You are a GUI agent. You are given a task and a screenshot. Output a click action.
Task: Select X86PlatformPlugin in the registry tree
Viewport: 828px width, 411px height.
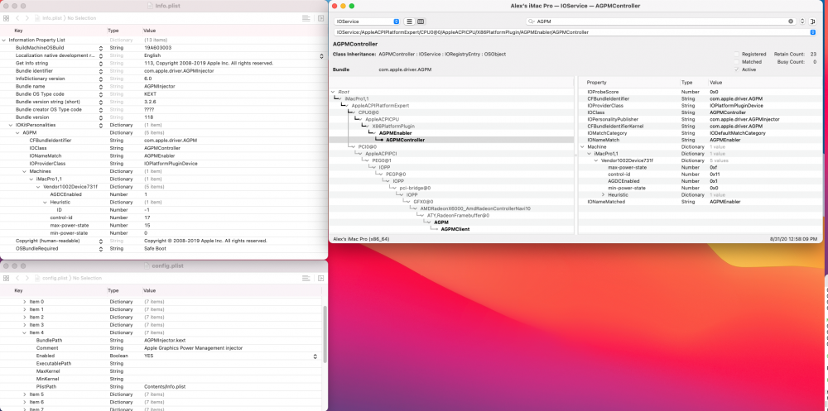393,126
